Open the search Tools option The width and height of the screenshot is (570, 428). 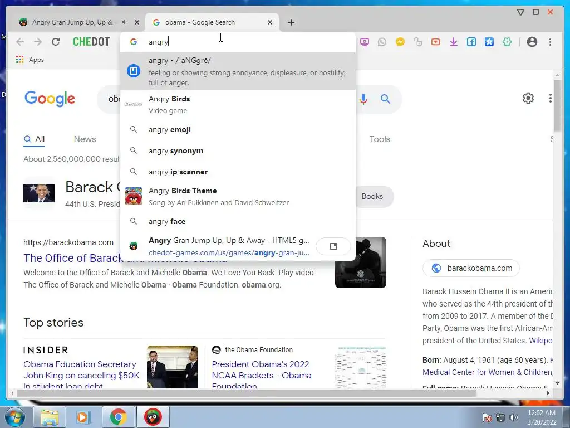(x=380, y=139)
